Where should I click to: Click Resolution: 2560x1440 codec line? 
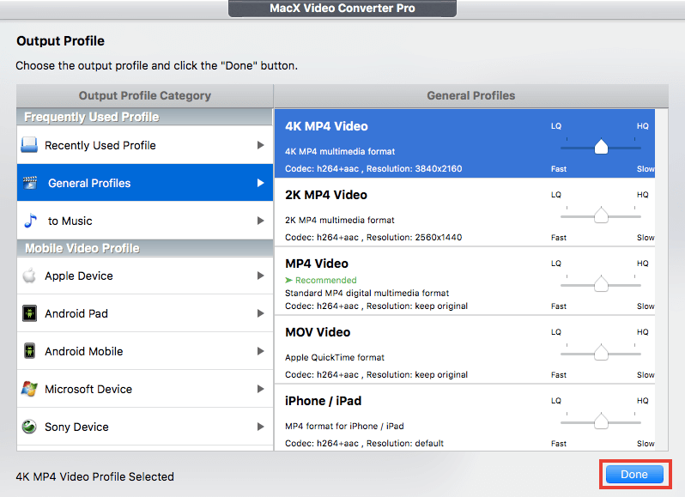coord(373,237)
